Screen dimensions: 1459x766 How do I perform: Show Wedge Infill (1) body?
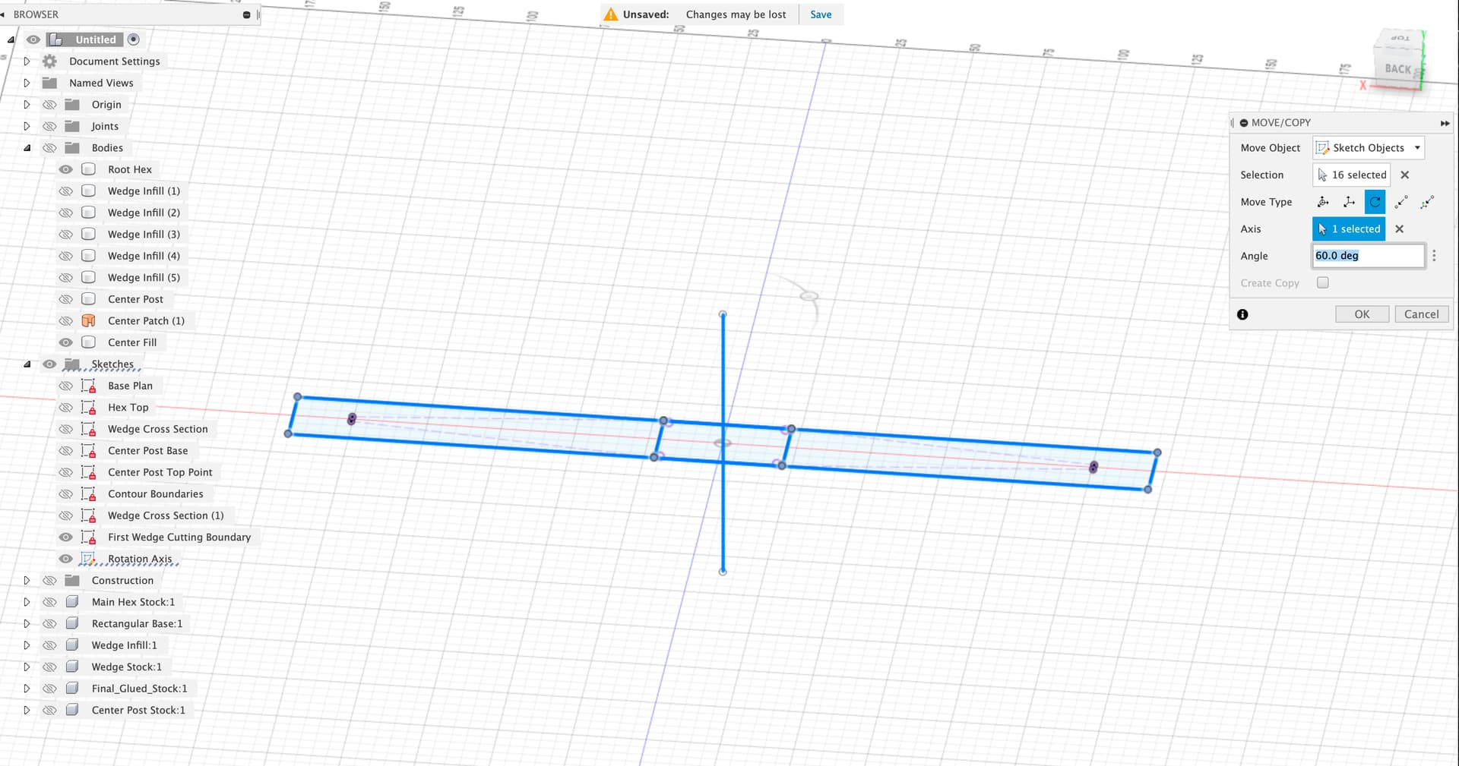pyautogui.click(x=66, y=191)
